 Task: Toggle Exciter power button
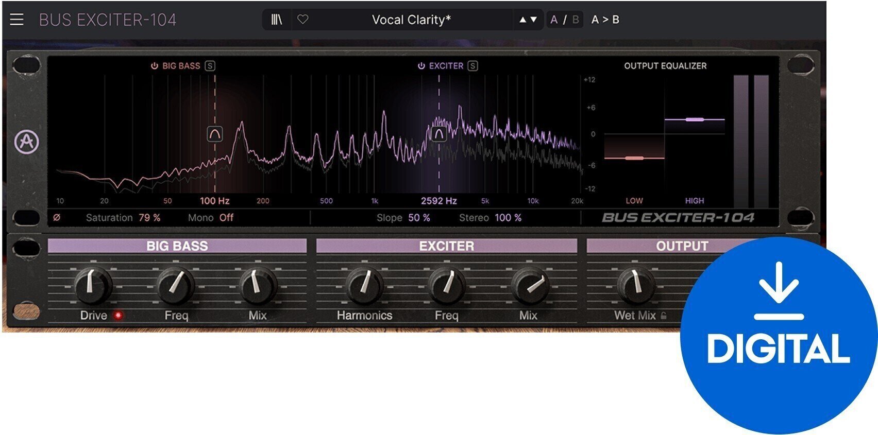(421, 66)
